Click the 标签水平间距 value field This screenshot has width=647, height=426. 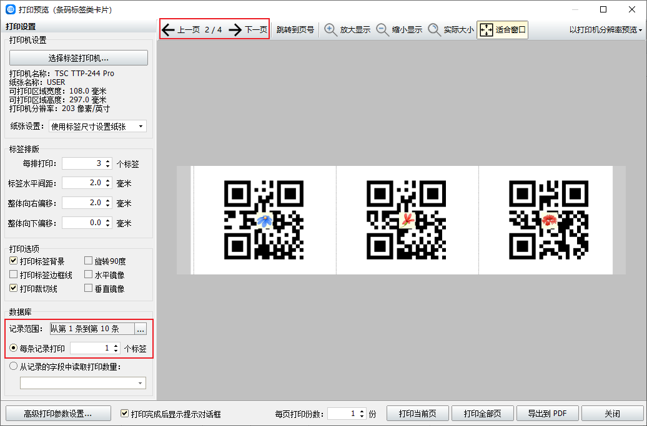coord(82,183)
